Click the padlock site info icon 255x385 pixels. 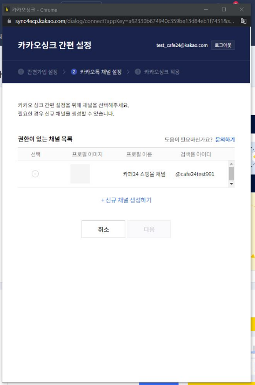[9, 21]
